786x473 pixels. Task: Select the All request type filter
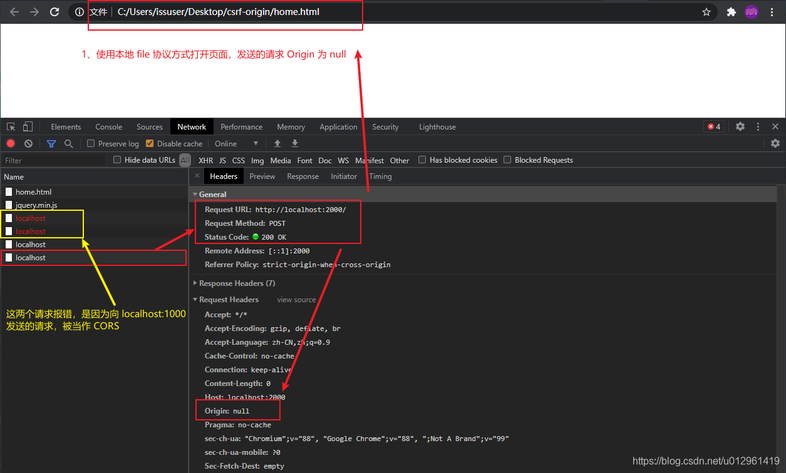click(x=185, y=160)
